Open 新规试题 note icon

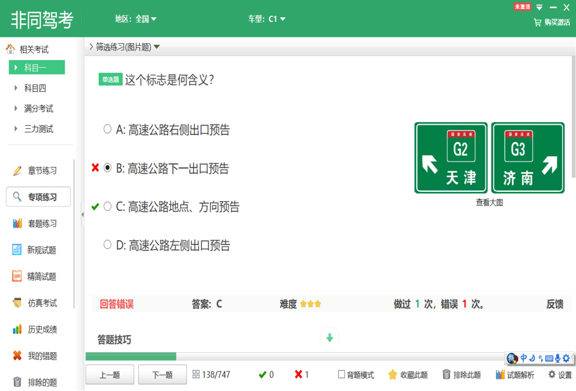(17, 250)
